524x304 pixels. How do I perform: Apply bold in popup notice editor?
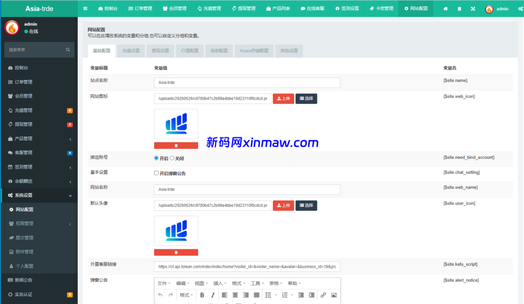(202, 295)
